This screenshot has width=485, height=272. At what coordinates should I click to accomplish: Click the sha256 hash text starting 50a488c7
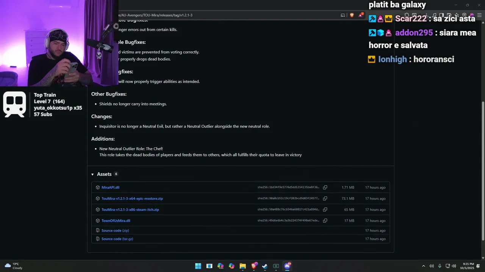288,210
